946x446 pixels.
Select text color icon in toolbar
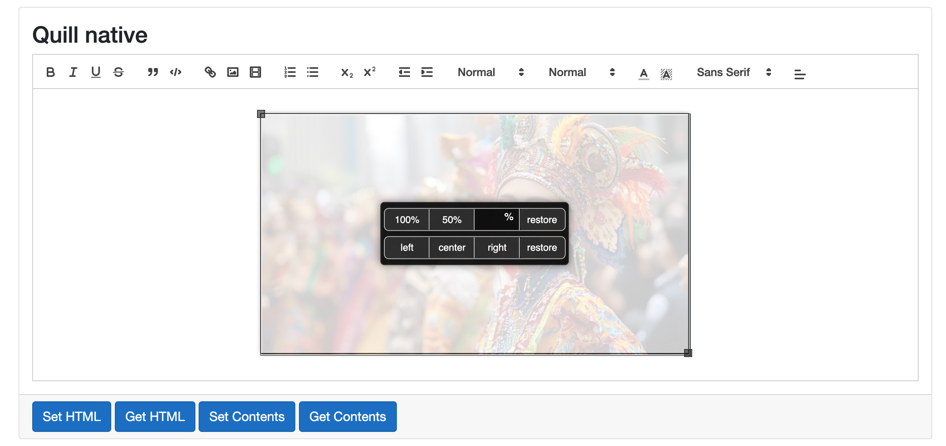[644, 72]
